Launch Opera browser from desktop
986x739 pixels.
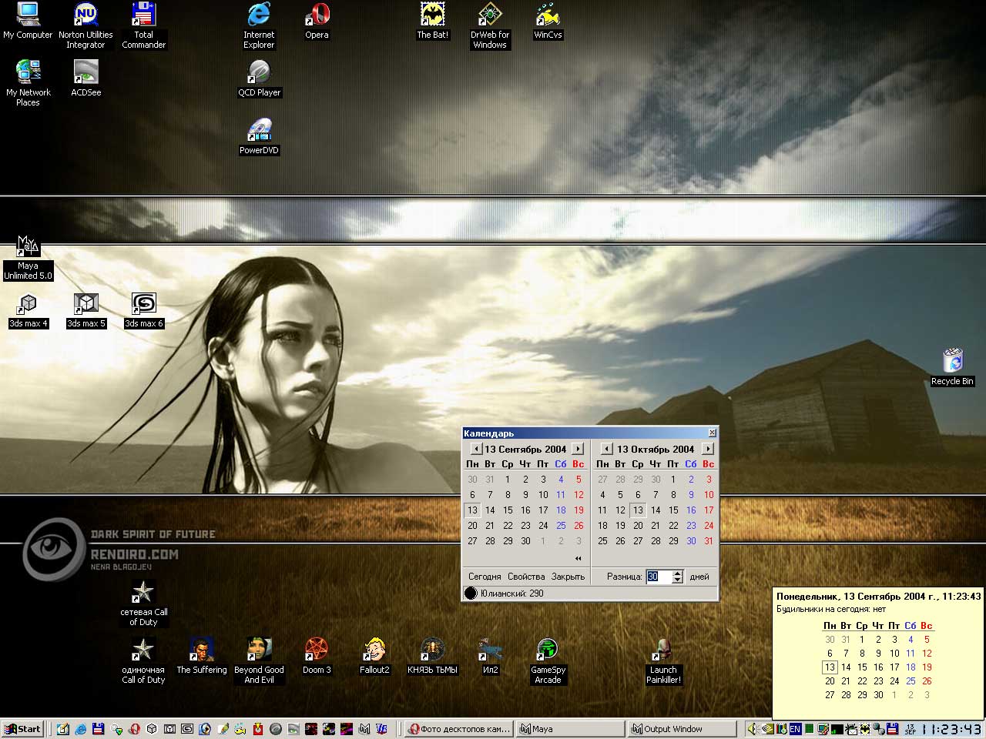coord(317,15)
